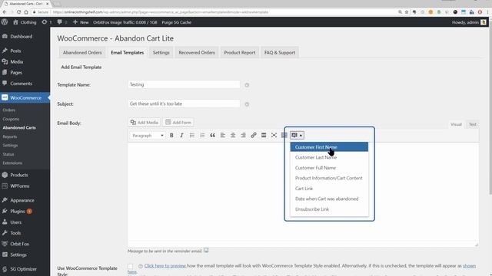Click the Add Form button
492x276 pixels.
(178, 123)
